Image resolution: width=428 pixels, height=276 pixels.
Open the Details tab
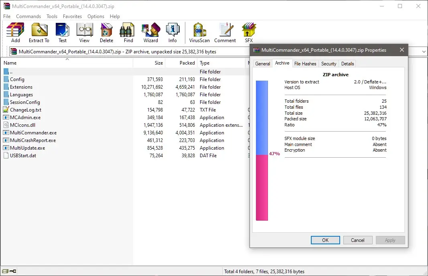coord(347,64)
